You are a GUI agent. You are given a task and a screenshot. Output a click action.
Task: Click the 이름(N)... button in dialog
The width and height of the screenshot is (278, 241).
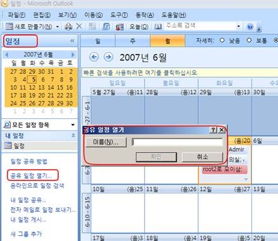[x=106, y=142]
